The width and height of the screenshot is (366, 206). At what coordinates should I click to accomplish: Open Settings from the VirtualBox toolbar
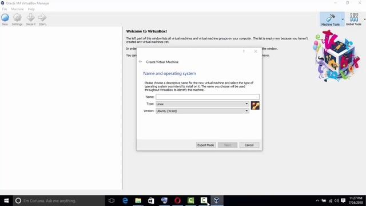pyautogui.click(x=17, y=19)
